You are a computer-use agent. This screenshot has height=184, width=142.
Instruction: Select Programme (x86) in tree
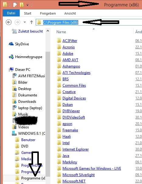coord(33,178)
